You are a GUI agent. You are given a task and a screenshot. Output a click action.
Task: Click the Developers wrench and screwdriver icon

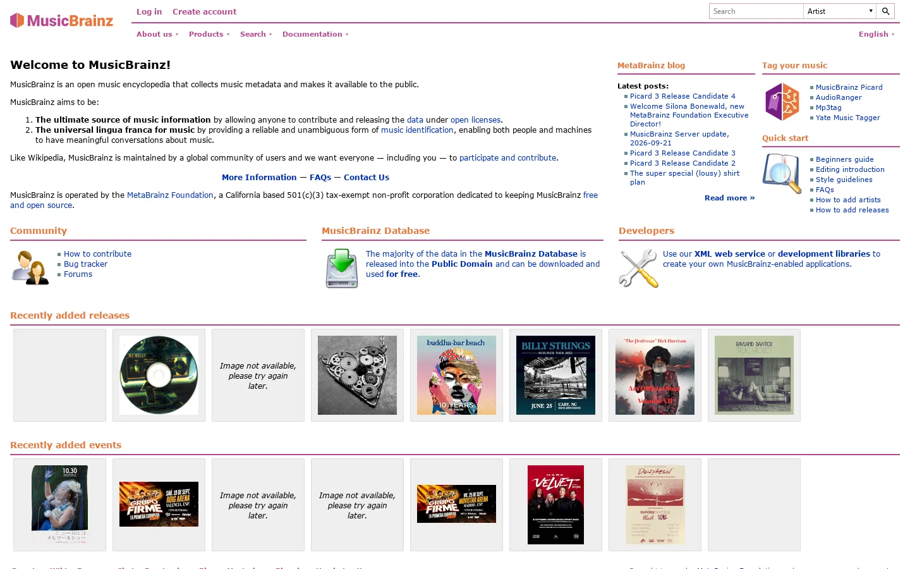point(638,268)
